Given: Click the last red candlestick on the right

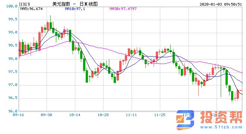Looking at the screenshot, I should click(x=238, y=94).
